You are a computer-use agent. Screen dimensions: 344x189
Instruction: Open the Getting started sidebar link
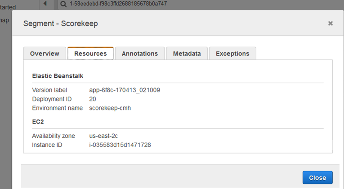click(8, 7)
